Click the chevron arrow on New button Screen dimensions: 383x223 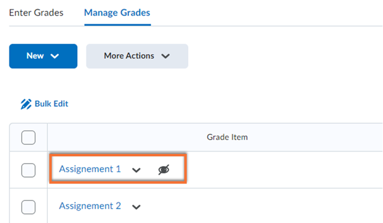55,56
